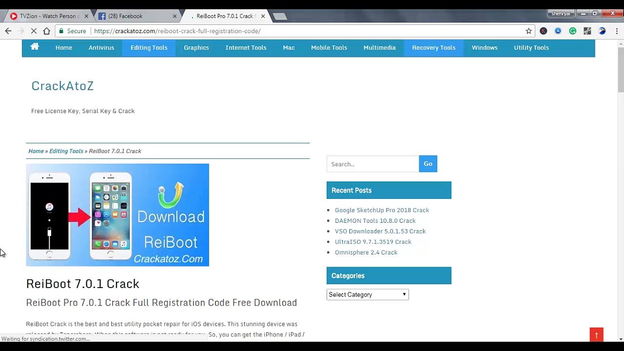Viewport: 624px width, 351px height.
Task: Open UltraISO 9.7.1.3519 Crack post
Action: (x=373, y=242)
